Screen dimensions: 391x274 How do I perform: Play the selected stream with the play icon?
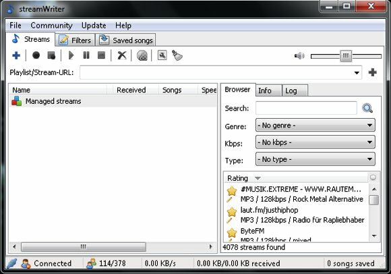[x=71, y=55]
